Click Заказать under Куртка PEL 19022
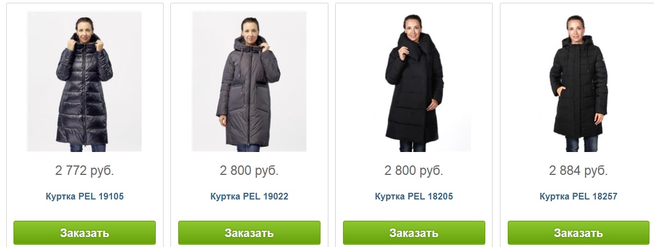Viewport: 654px width, 247px height. [249, 233]
